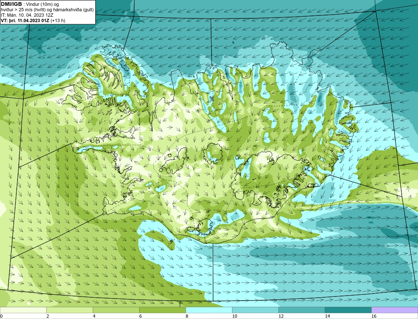Click the legend scale label "6"

(140, 316)
